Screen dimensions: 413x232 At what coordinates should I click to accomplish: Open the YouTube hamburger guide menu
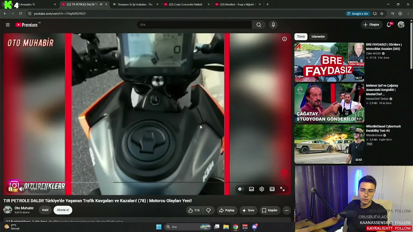pyautogui.click(x=8, y=25)
